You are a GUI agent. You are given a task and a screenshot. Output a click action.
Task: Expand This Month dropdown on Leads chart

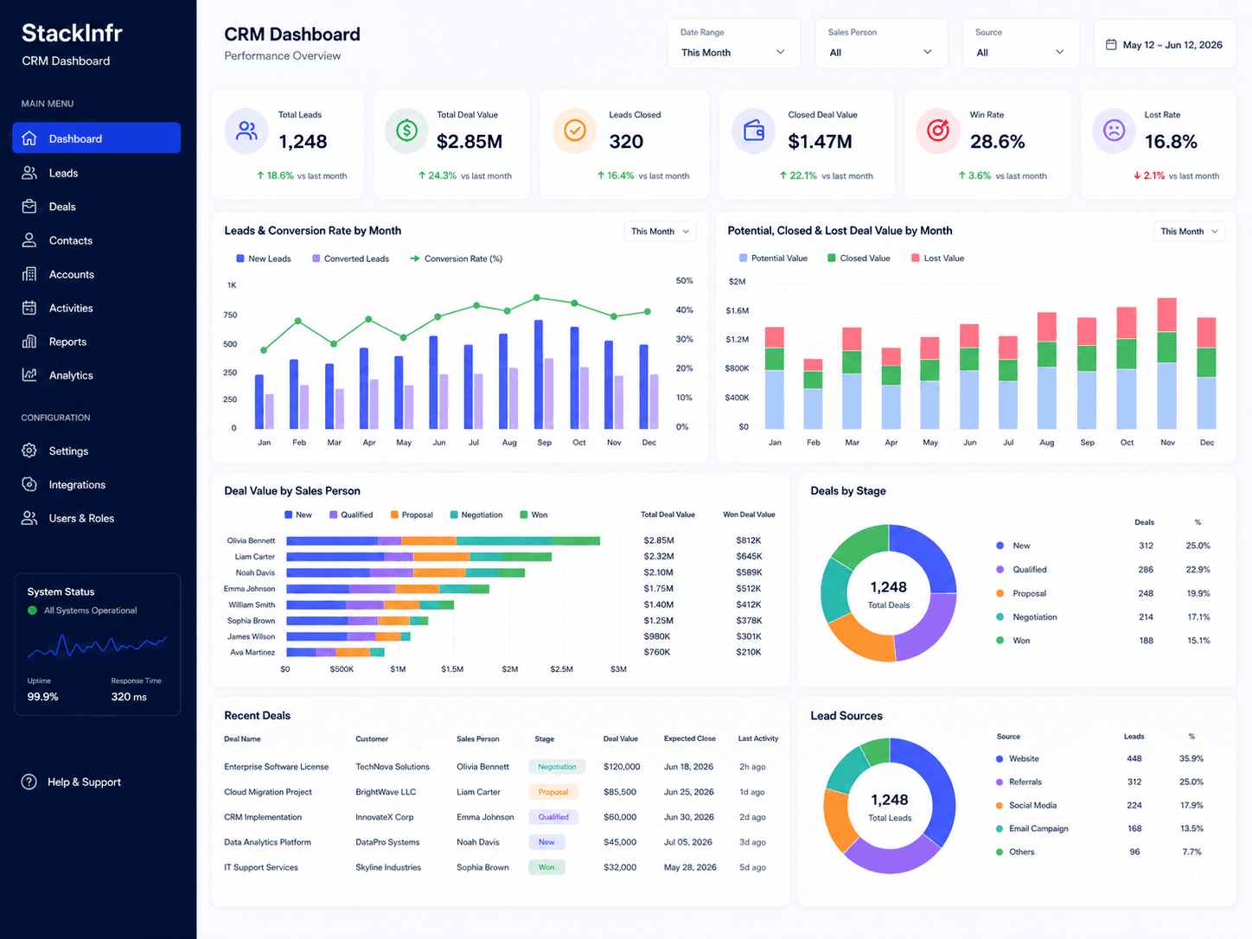point(661,232)
